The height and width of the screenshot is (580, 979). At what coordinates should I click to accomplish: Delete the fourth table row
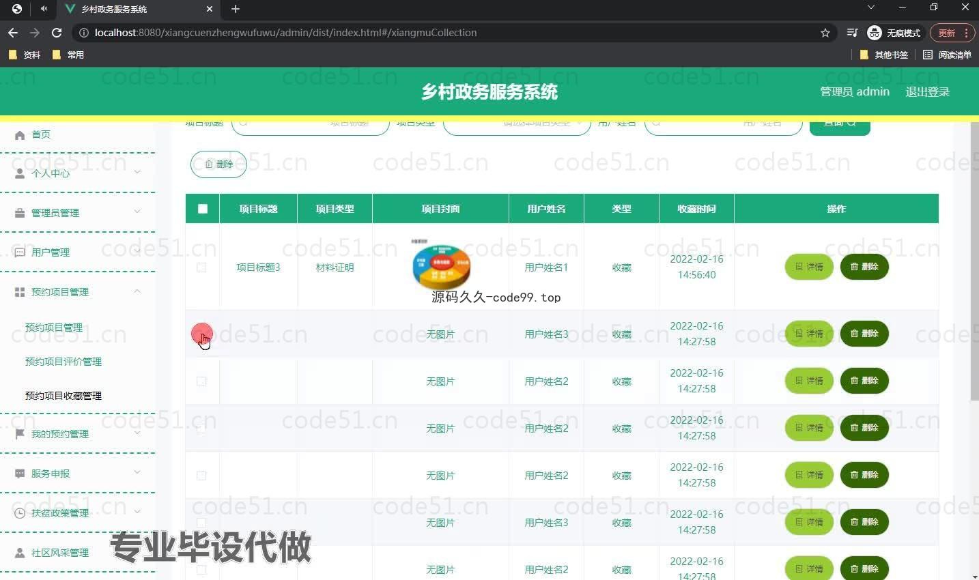click(x=864, y=428)
